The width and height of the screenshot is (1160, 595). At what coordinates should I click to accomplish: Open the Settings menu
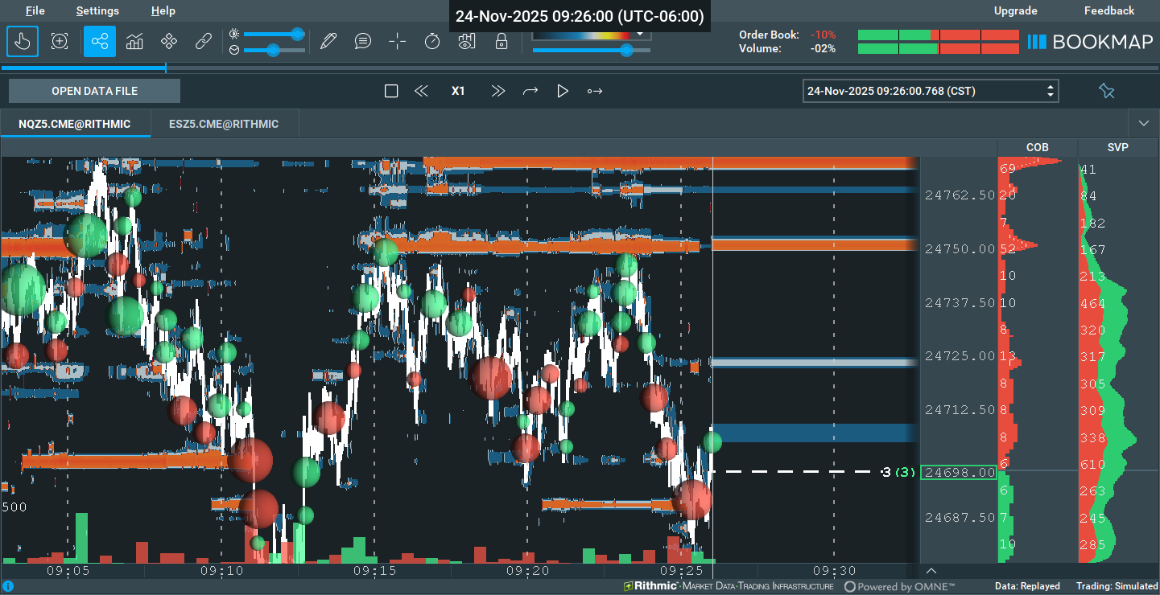pos(97,10)
